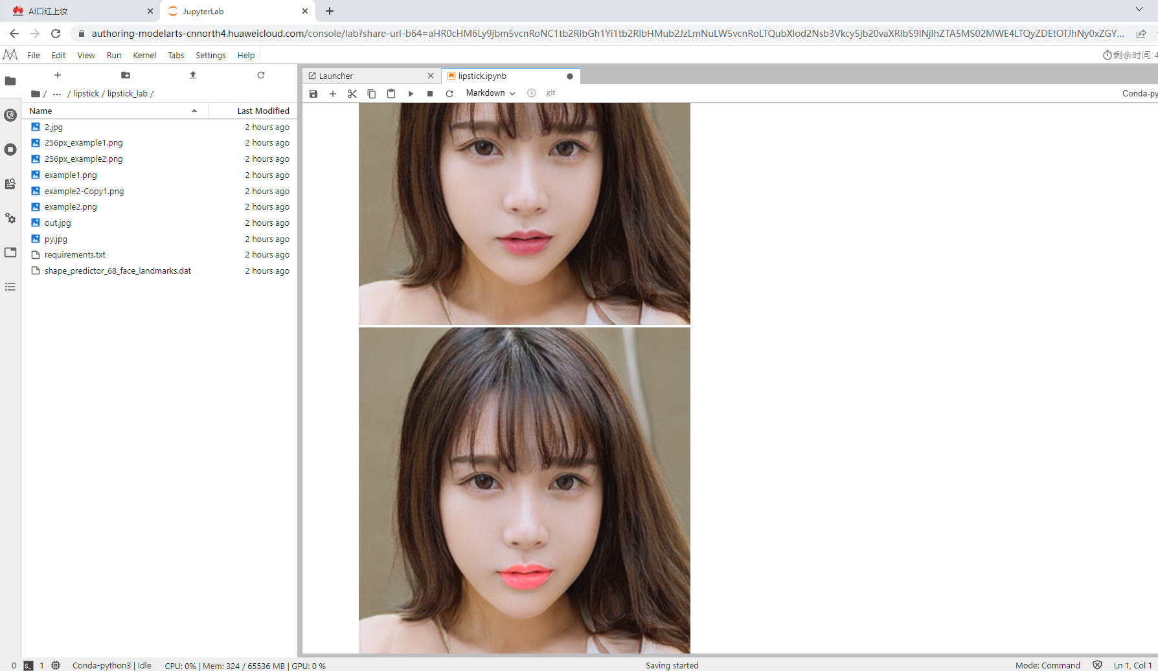Screen dimensions: 1158x671
Task: Open the Settings menu
Action: click(x=210, y=56)
